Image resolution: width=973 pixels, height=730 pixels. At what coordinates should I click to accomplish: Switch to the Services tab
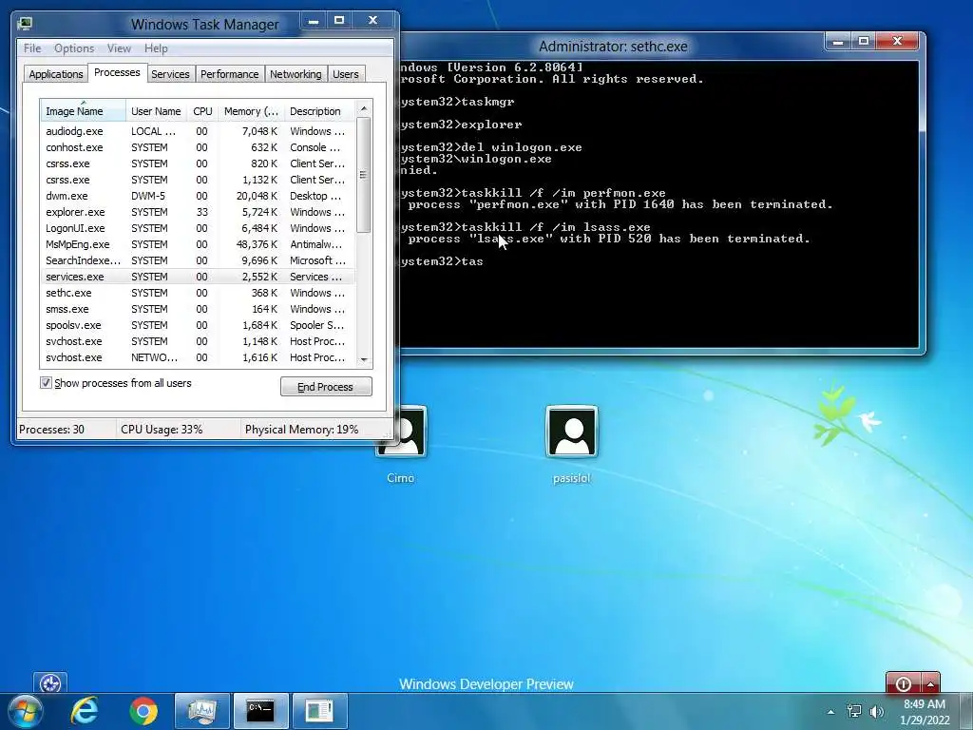click(170, 74)
